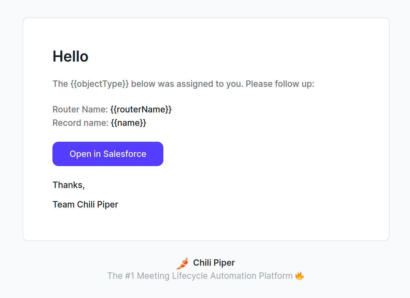
Task: Click the Chili Piper brand name in footer
Action: 214,263
